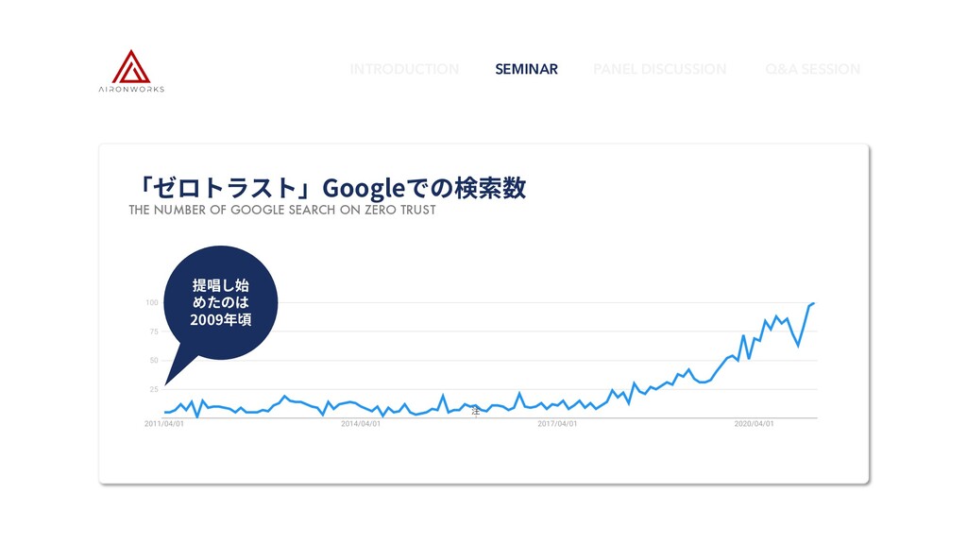Click the Japanese chart title about Google searches
Viewport: 967px width, 544px height.
coord(331,188)
